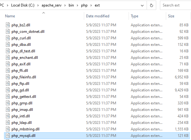Click the php_dba.dll file icon
191x140 pixels.
[8, 44]
